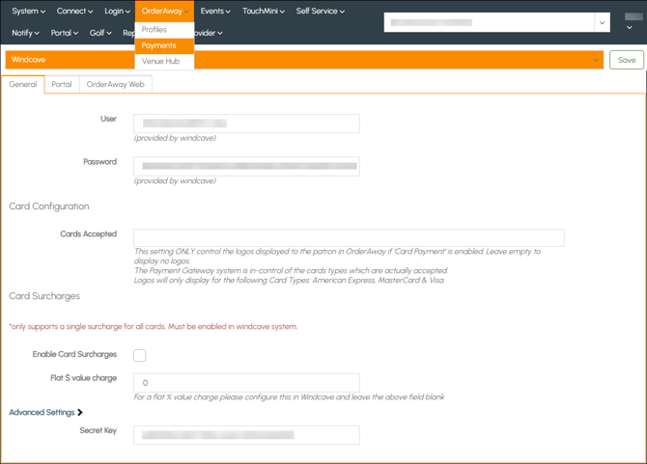Open the Golf menu
The image size is (647, 464).
coord(100,33)
